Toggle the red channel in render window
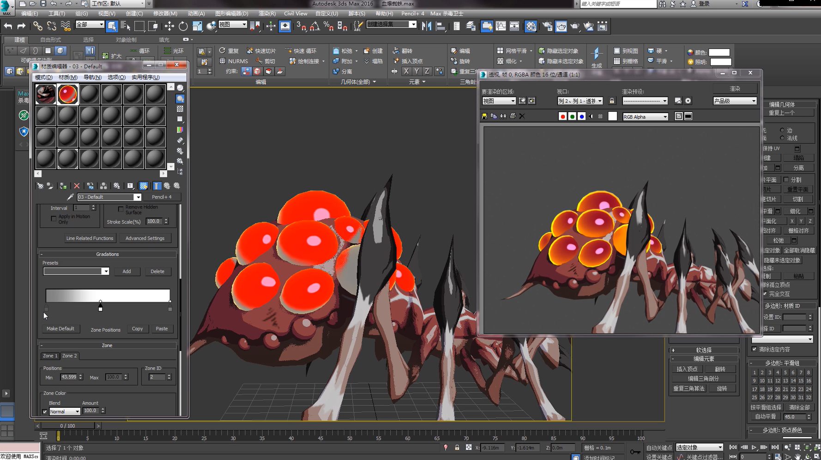This screenshot has height=460, width=821. click(562, 116)
